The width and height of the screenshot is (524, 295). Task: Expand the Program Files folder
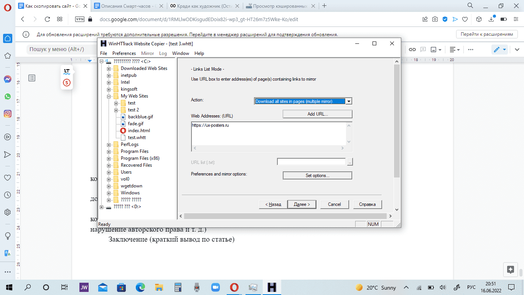pos(109,151)
